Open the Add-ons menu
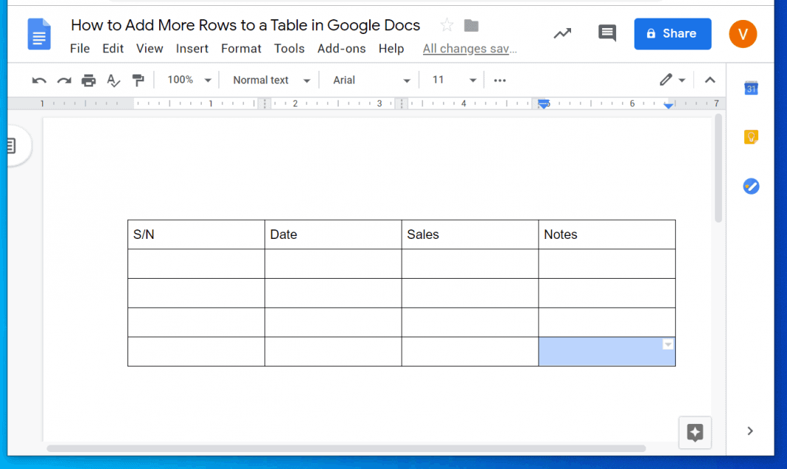Screen dimensions: 787x469 (x=341, y=49)
